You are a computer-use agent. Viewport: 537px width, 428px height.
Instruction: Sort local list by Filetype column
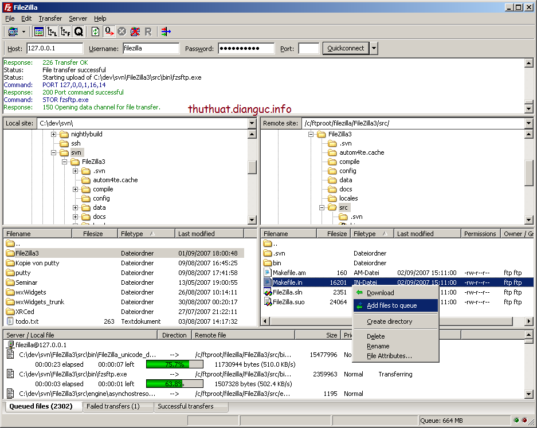point(146,234)
